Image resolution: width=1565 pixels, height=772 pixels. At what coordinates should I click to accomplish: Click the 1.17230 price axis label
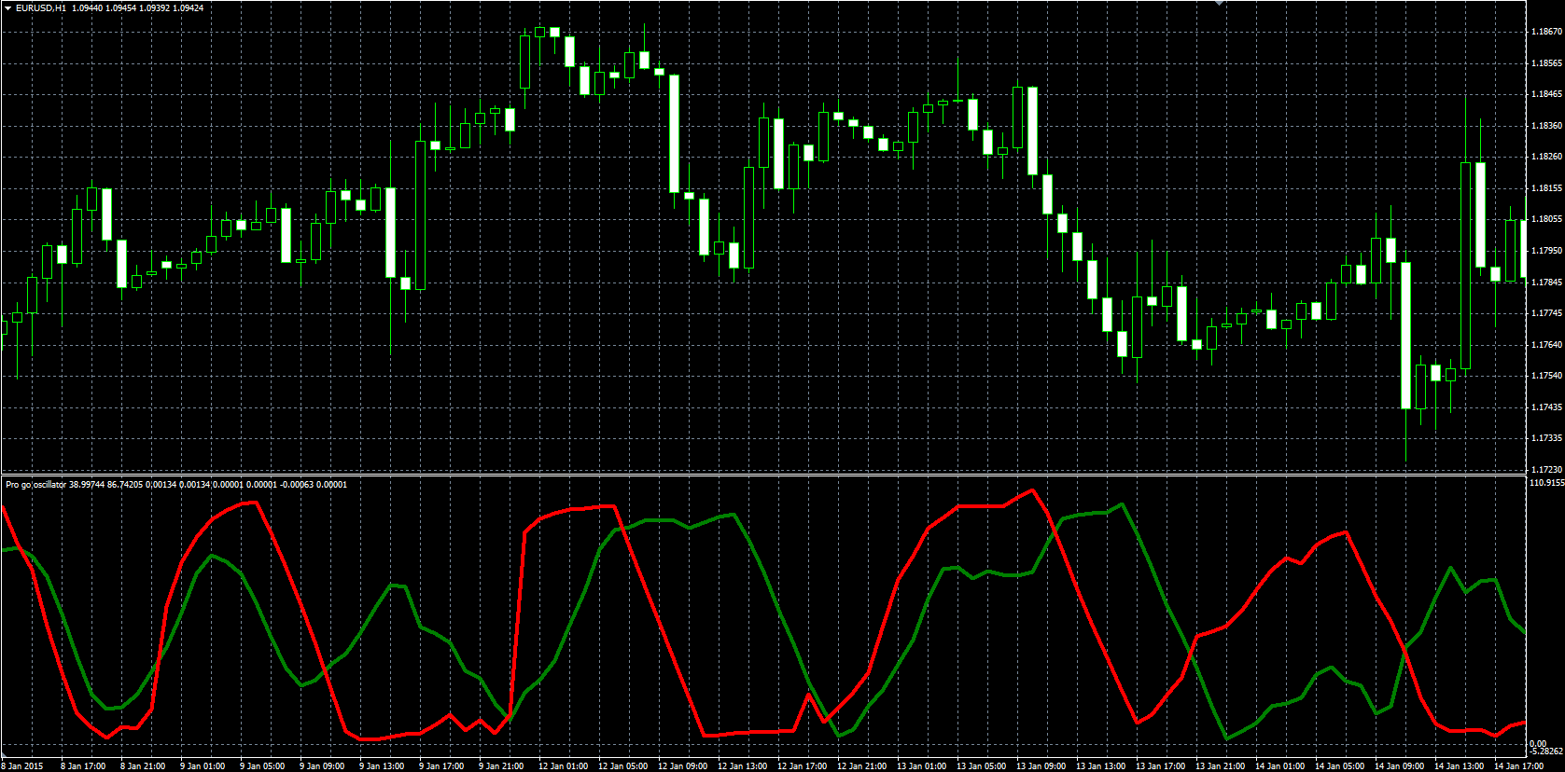pyautogui.click(x=1546, y=470)
